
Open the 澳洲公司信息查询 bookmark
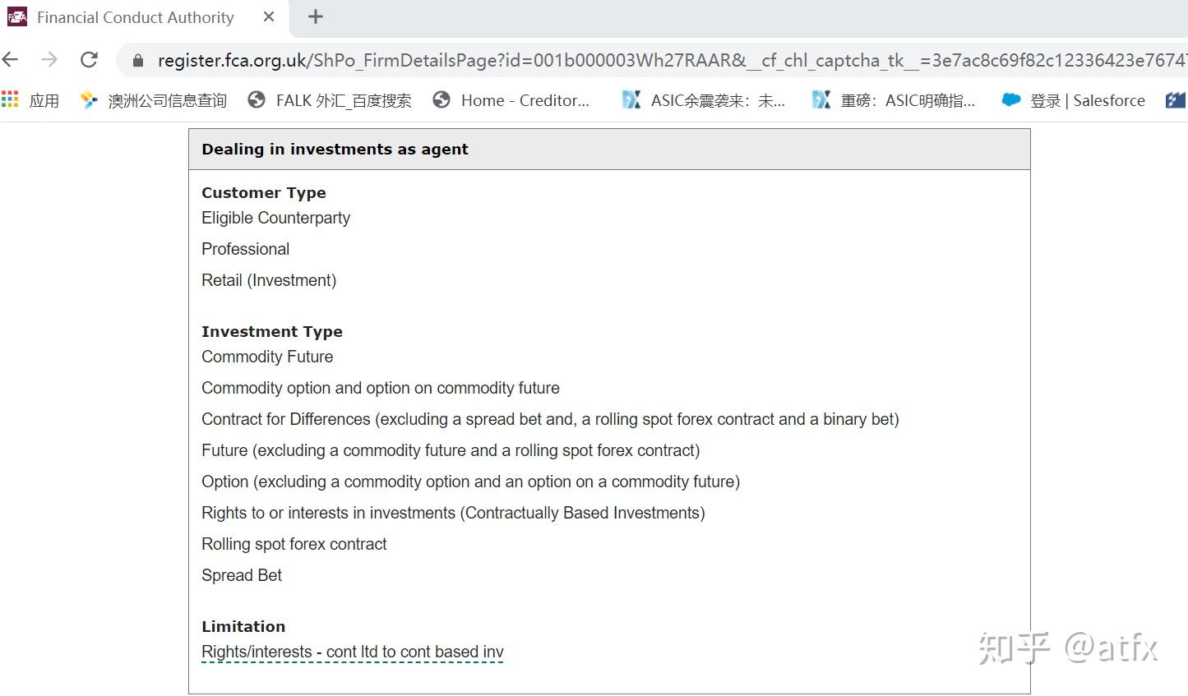tap(154, 100)
